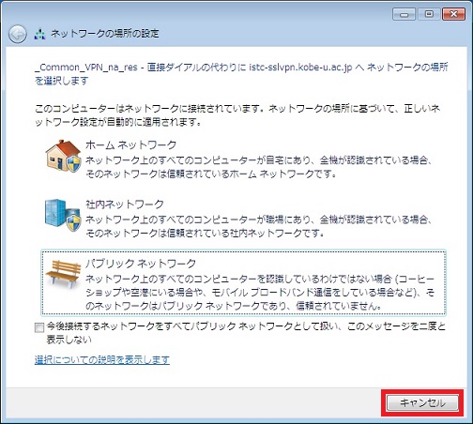This screenshot has height=424, width=473.
Task: Click the ネットワークの場所の設定 window title
Action: point(105,34)
